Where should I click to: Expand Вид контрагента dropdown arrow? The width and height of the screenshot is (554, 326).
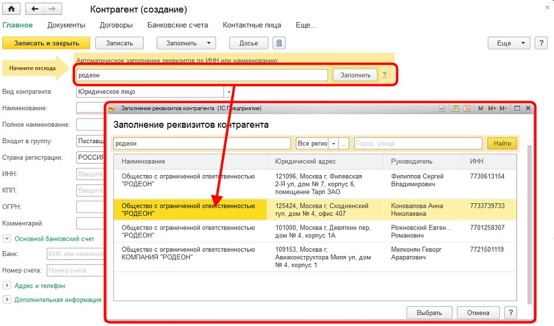tap(229, 91)
